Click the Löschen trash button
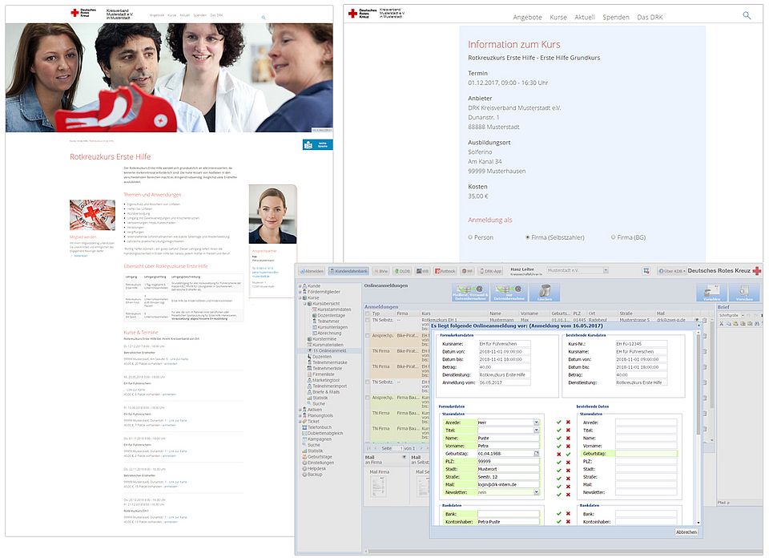 (x=544, y=293)
